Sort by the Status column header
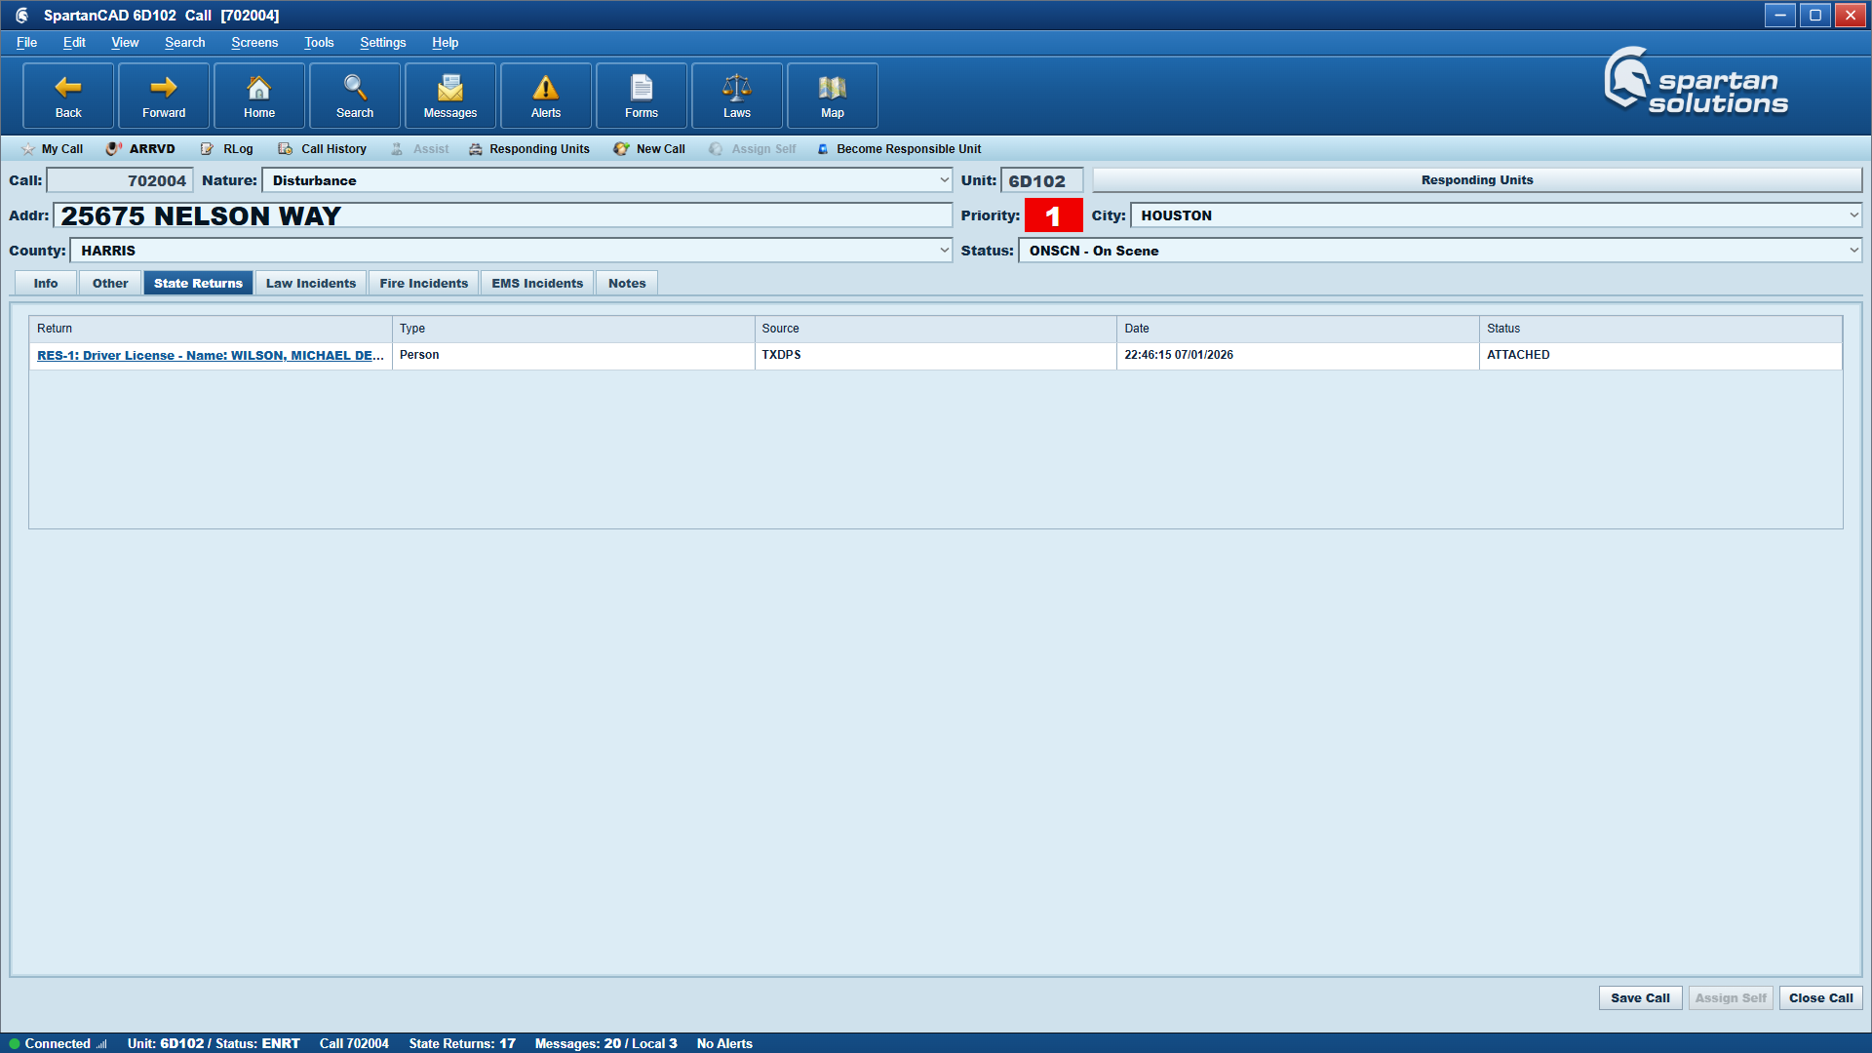The height and width of the screenshot is (1053, 1872). click(1660, 329)
